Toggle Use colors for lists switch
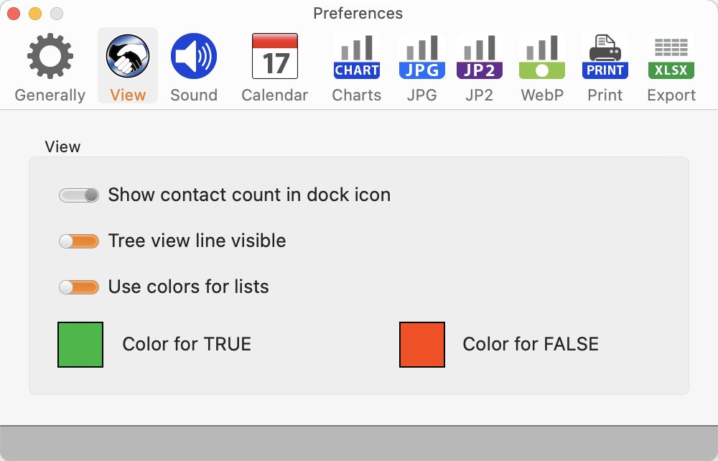The height and width of the screenshot is (461, 718). (79, 287)
